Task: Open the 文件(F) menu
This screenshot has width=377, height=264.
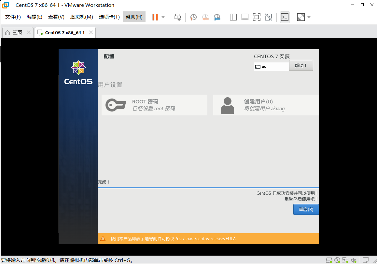Action: pos(13,17)
